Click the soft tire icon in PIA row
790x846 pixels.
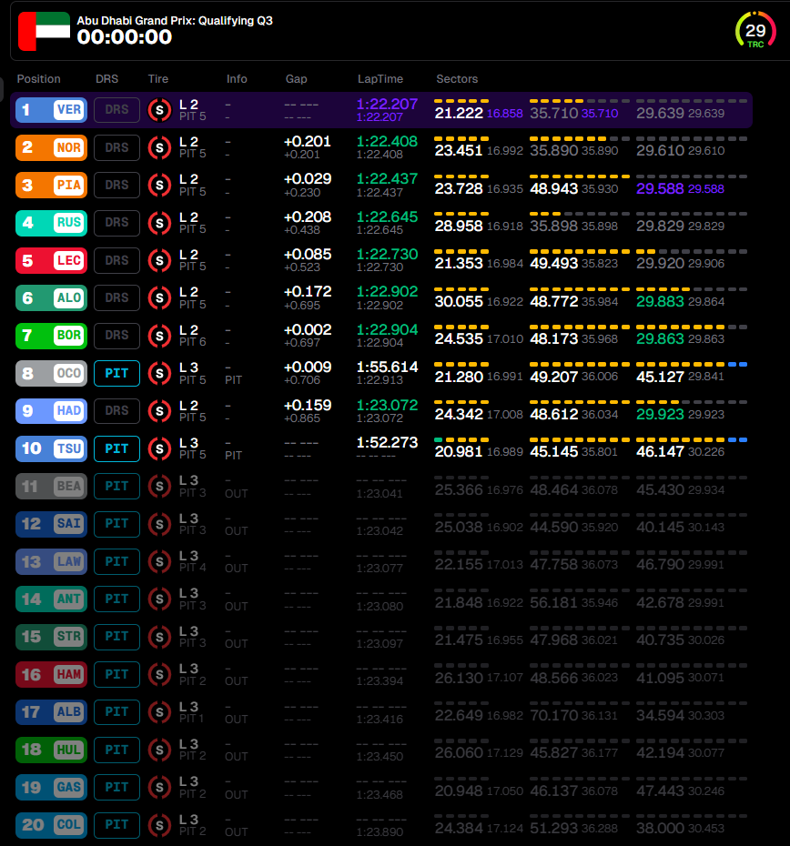click(x=159, y=185)
